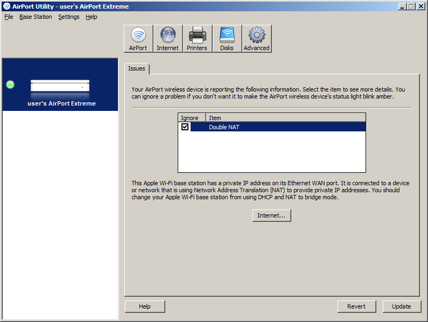Click the Update button
This screenshot has height=322, width=428.
coord(402,306)
